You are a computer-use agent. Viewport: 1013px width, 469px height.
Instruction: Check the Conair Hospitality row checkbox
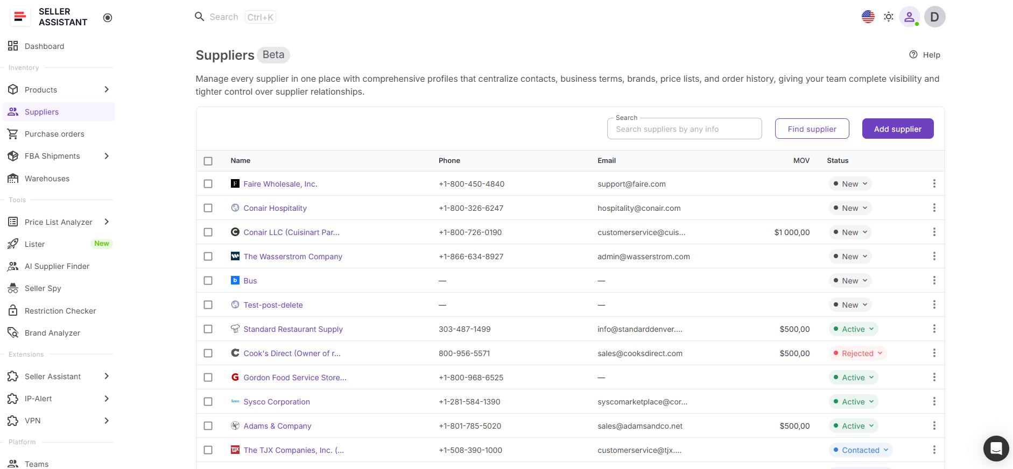coord(208,208)
